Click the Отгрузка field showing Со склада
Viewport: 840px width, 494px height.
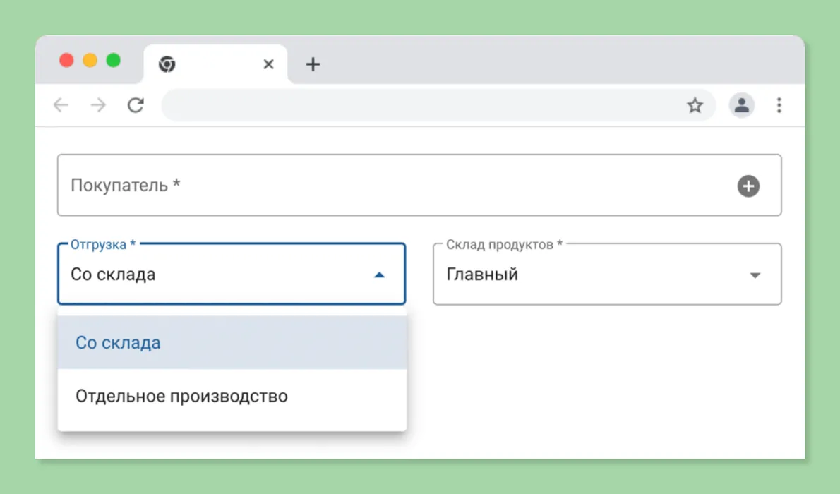coord(232,274)
